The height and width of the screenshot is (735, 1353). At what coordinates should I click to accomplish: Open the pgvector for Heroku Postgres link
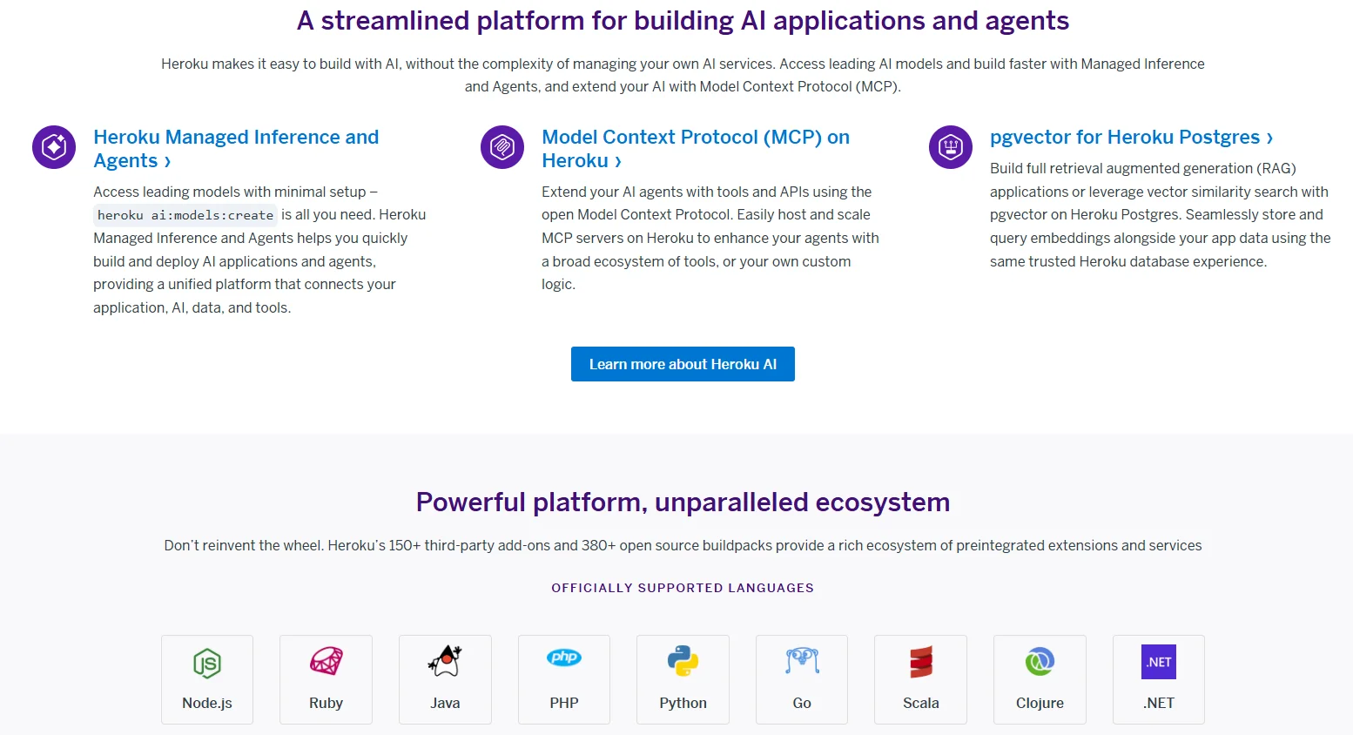[x=1127, y=137]
